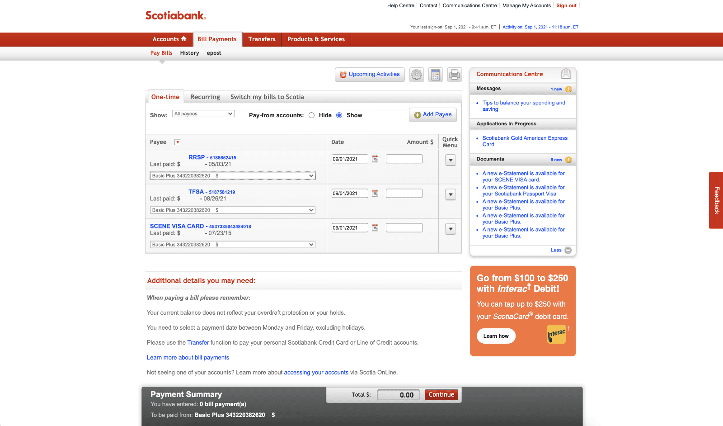This screenshot has height=426, width=723.
Task: Click the Interac logo in the ad
Action: point(557,334)
